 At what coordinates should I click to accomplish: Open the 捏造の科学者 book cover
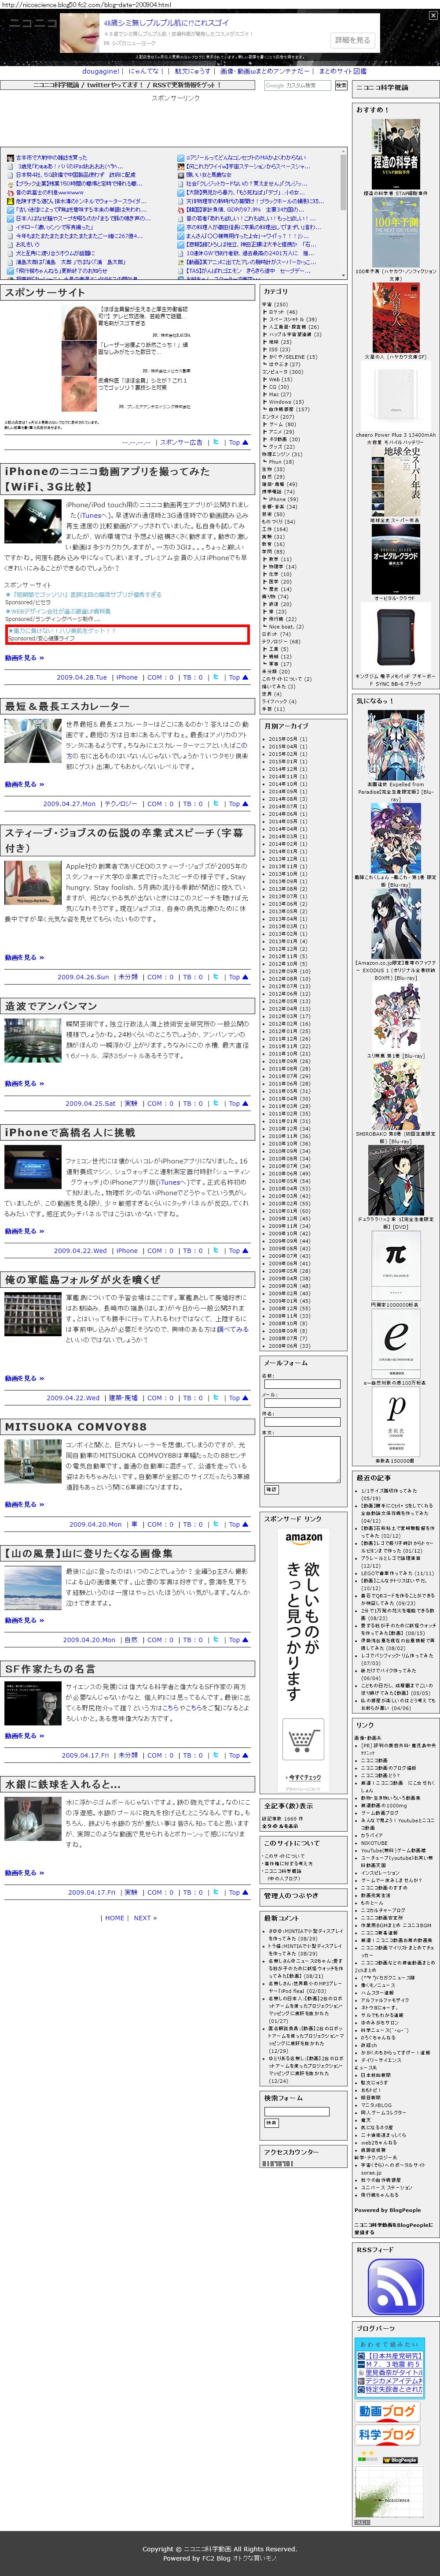pyautogui.click(x=395, y=154)
